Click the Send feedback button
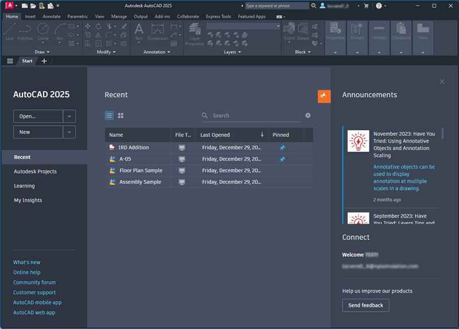The image size is (459, 329). (365, 305)
